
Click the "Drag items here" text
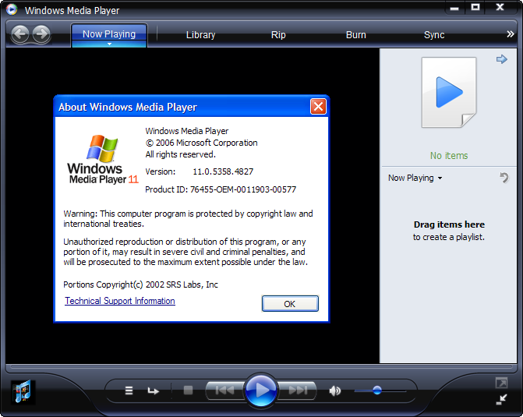click(449, 224)
